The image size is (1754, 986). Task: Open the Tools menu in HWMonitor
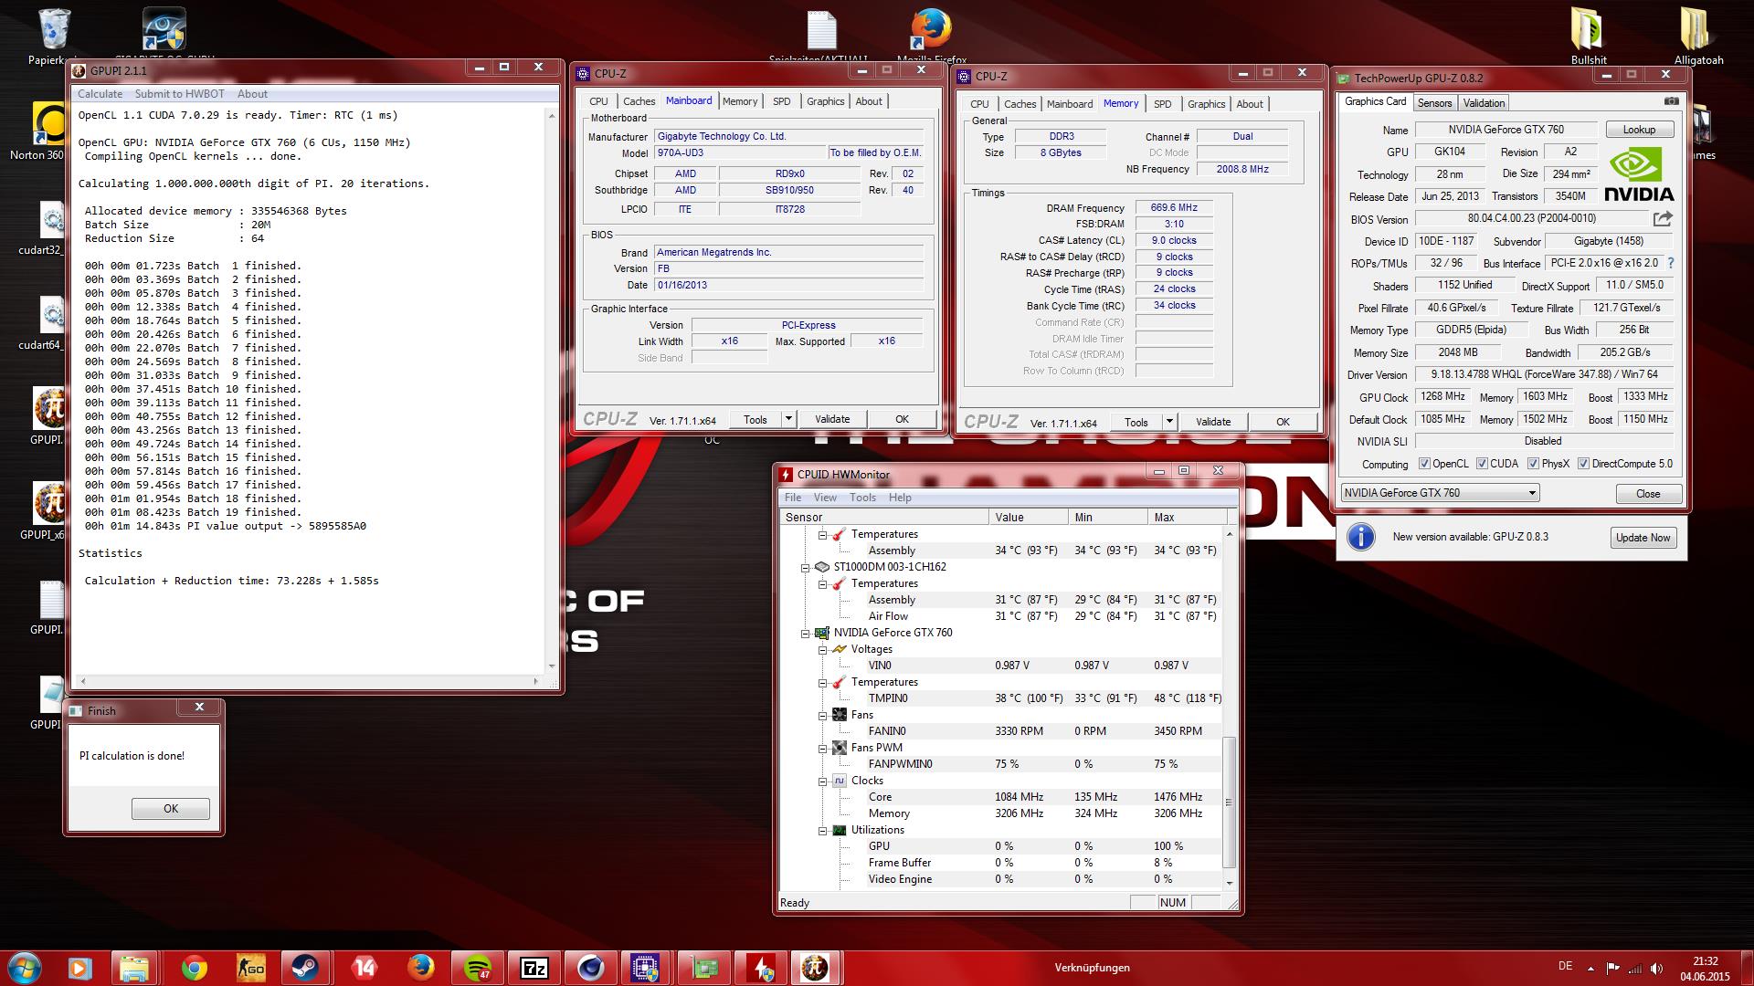tap(862, 498)
